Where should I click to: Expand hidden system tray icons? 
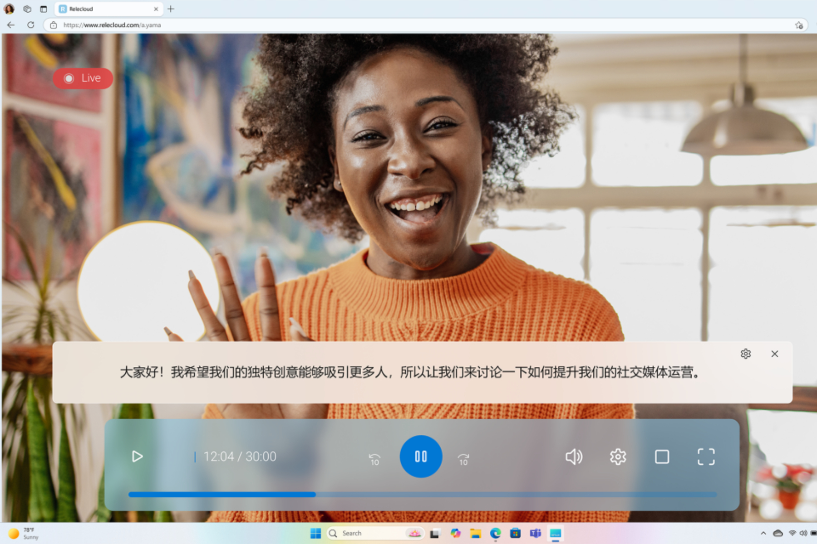coord(763,533)
